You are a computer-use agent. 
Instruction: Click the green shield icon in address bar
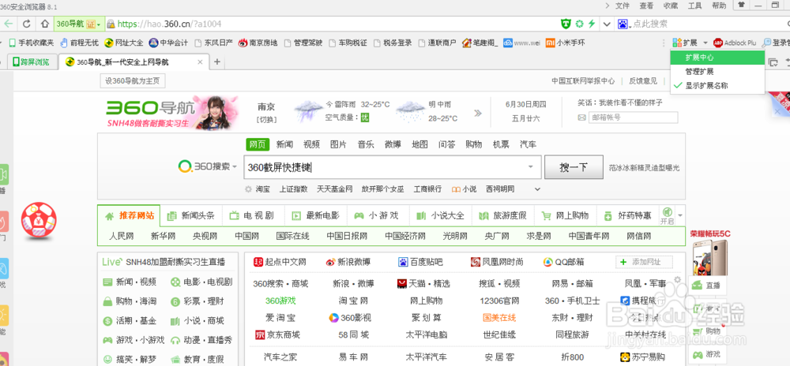pos(566,24)
